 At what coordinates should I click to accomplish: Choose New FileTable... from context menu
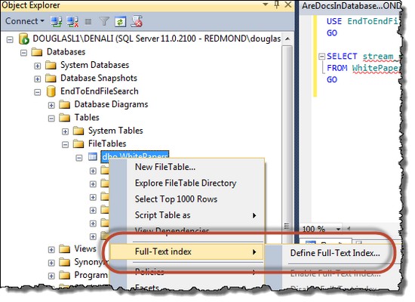[x=186, y=167]
